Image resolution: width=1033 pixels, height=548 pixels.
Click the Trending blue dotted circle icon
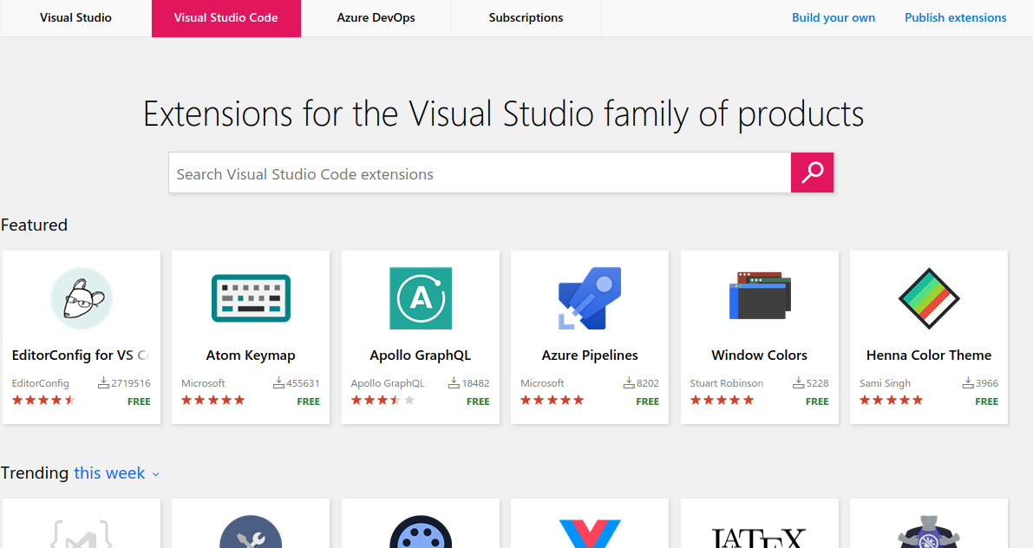tap(421, 532)
